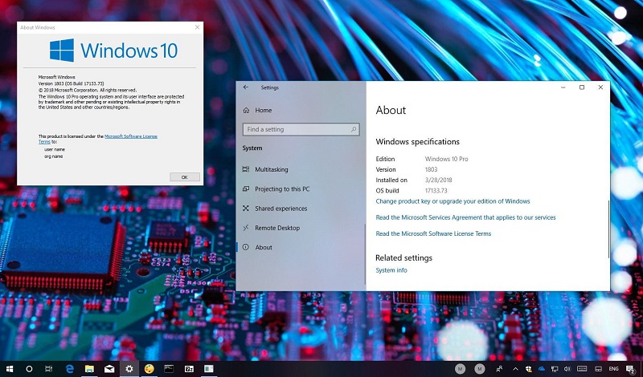This screenshot has width=643, height=377.
Task: Open Command Prompt from the taskbar
Action: pyautogui.click(x=169, y=369)
